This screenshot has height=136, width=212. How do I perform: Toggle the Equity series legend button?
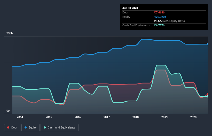(x=30, y=128)
